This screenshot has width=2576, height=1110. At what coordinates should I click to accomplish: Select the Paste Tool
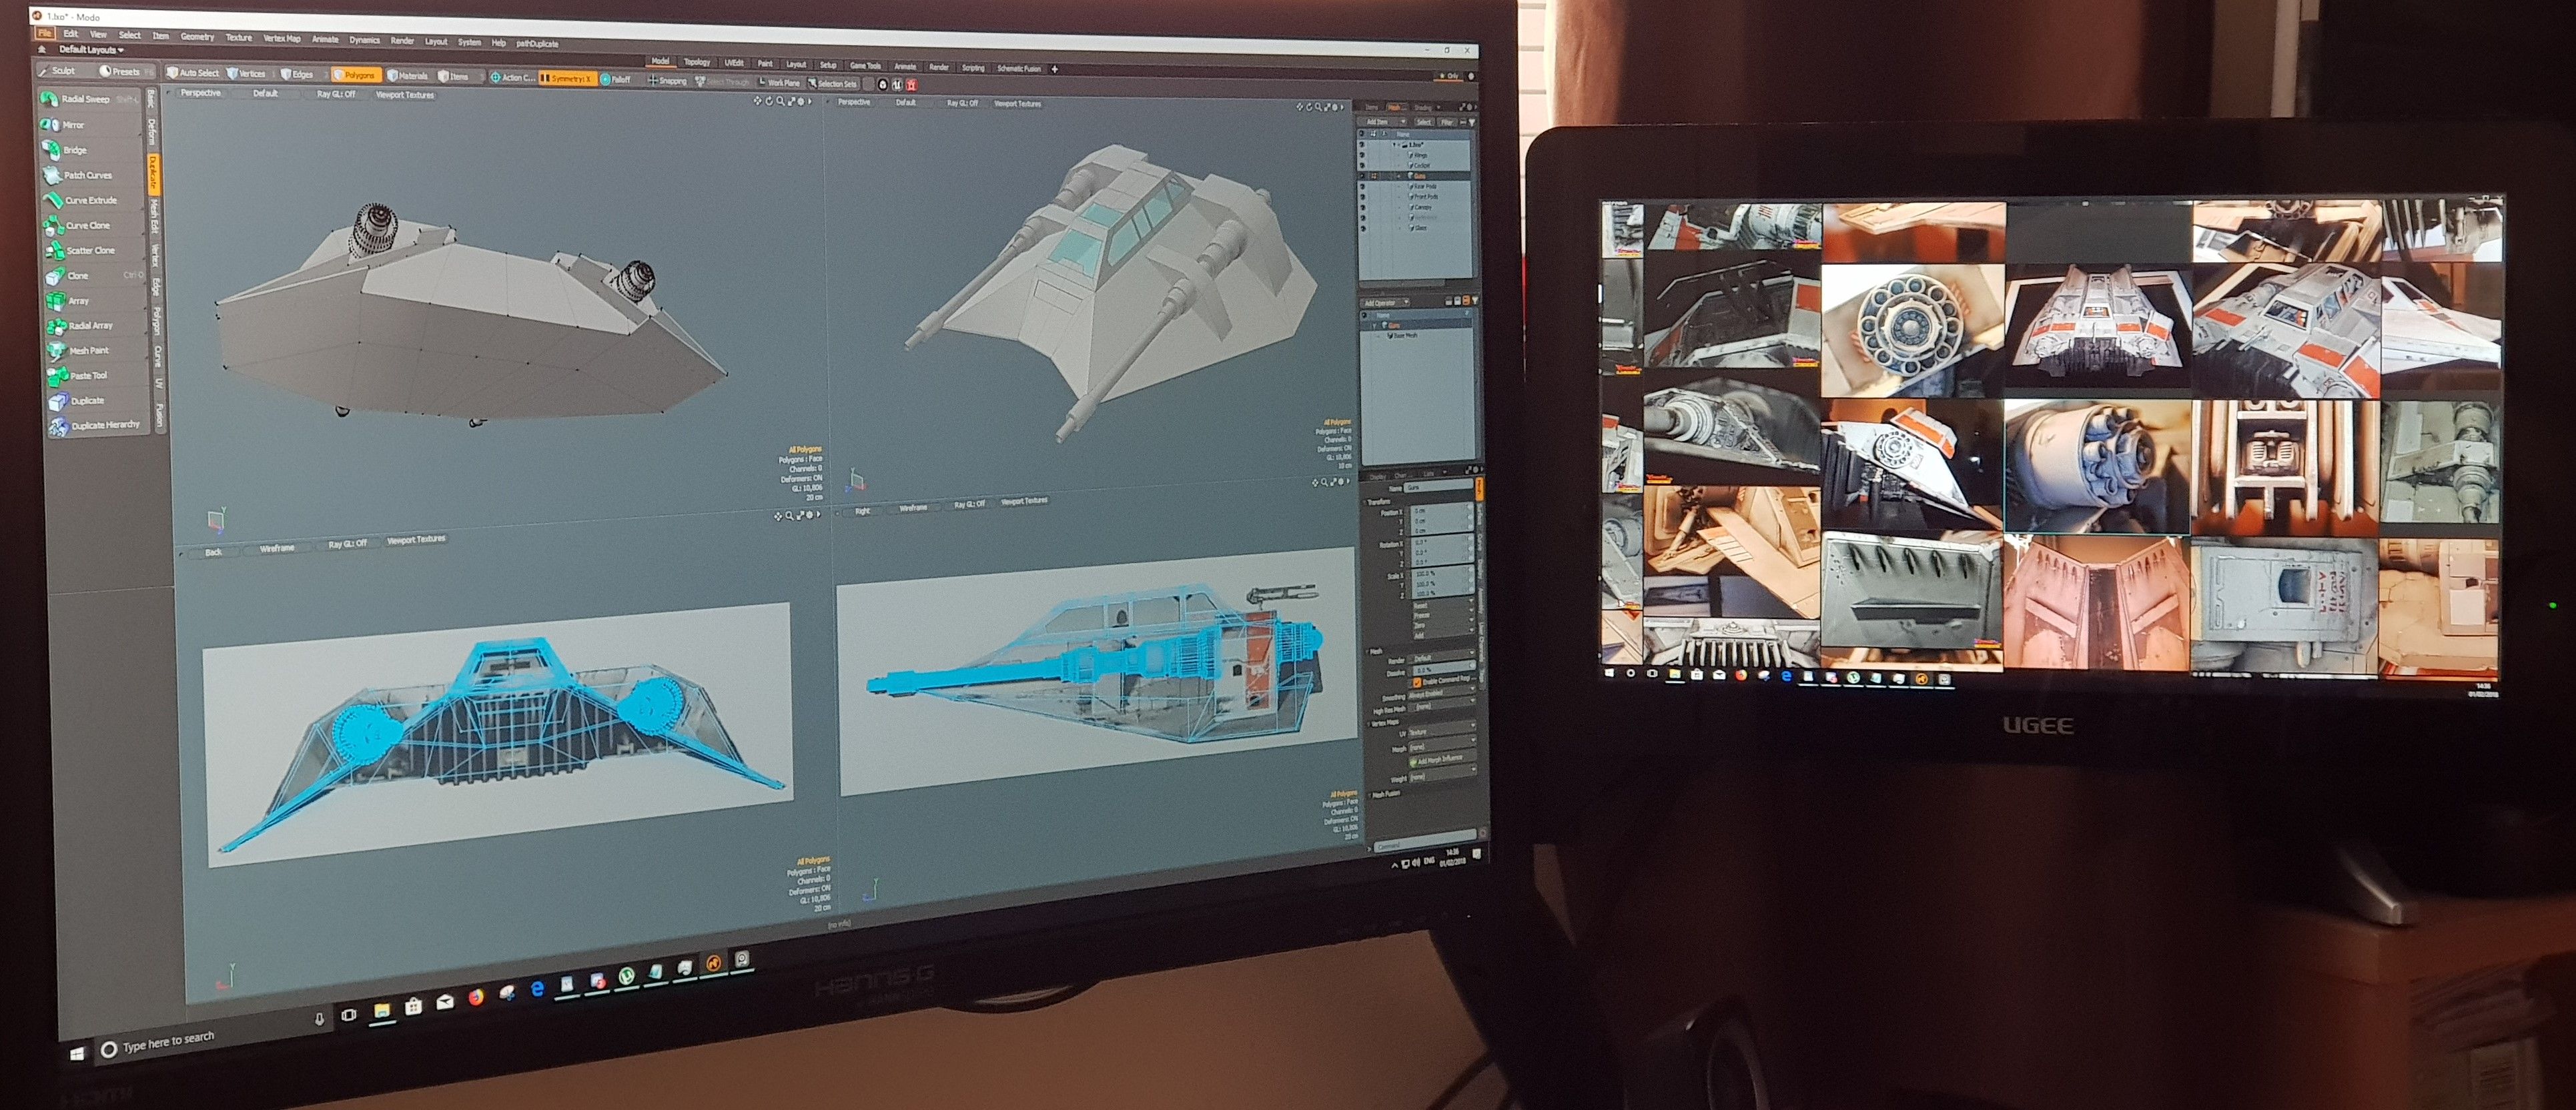click(x=98, y=375)
